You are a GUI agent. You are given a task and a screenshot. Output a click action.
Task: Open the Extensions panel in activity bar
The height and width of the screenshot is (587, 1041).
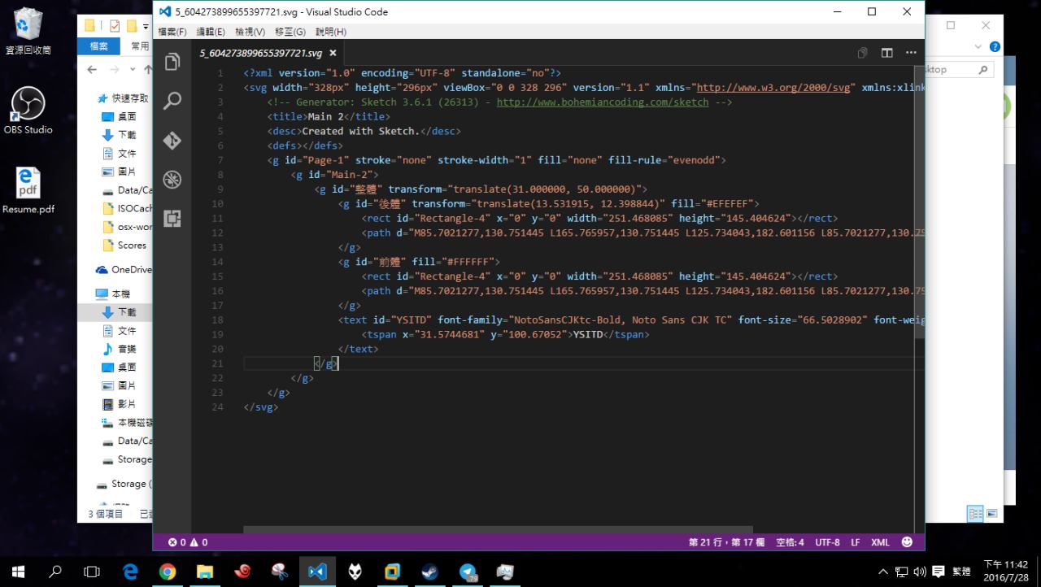pos(172,219)
